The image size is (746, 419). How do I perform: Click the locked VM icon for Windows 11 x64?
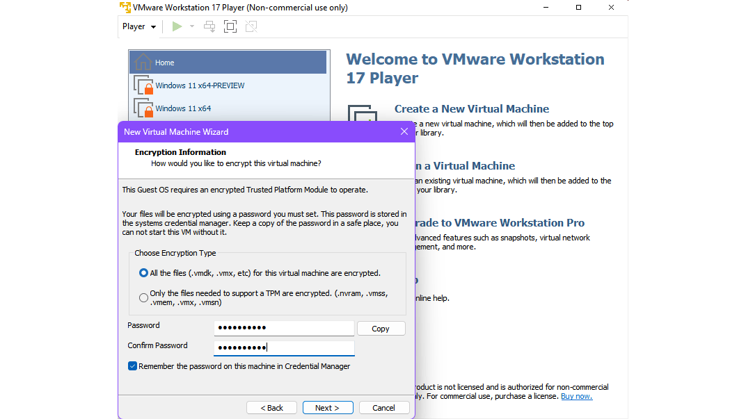click(143, 108)
